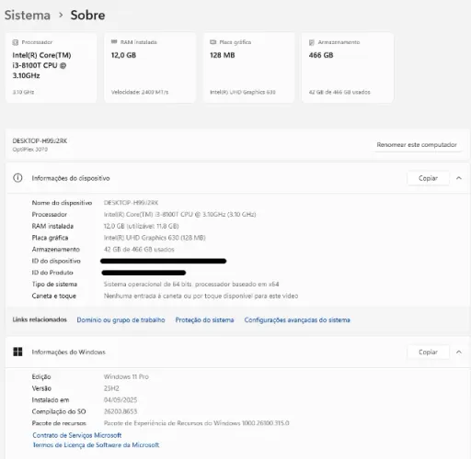
Task: Open Contrato de Serviços Microsoft link
Action: pos(77,435)
